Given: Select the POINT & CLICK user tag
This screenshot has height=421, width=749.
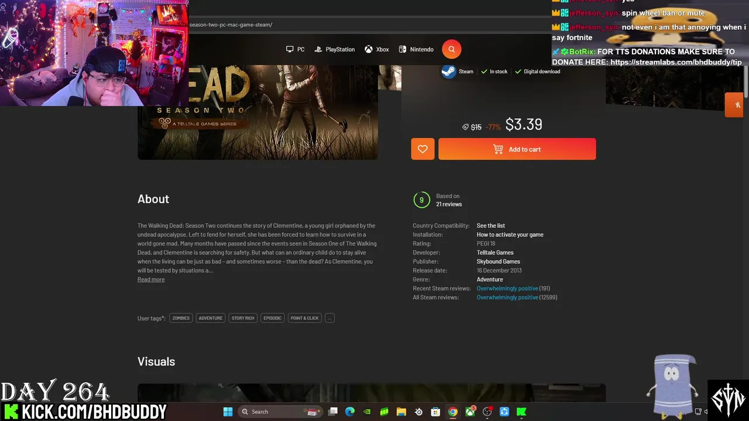Looking at the screenshot, I should (x=305, y=318).
